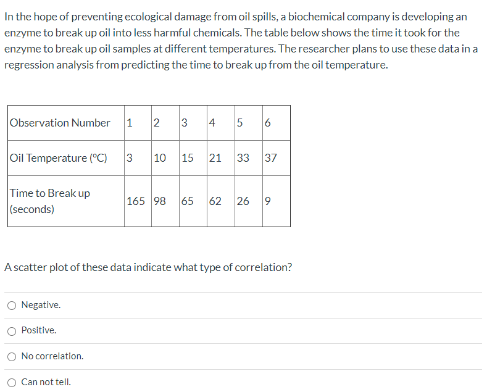Click the break up time cell 26
Viewport: 487px width, 392px height.
(x=243, y=201)
